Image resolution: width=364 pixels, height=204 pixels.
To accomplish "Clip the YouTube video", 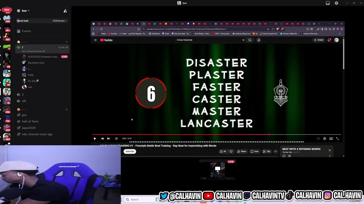I will (266, 151).
